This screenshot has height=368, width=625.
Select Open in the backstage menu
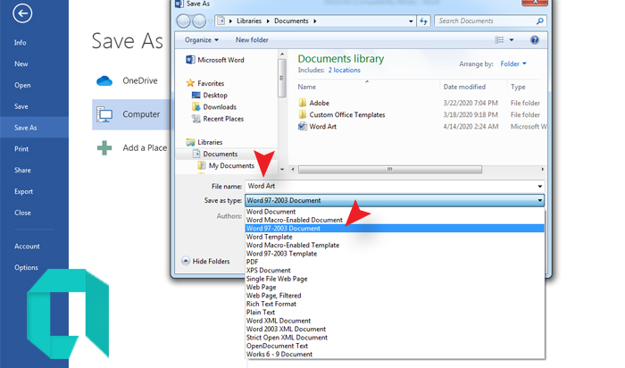point(22,86)
